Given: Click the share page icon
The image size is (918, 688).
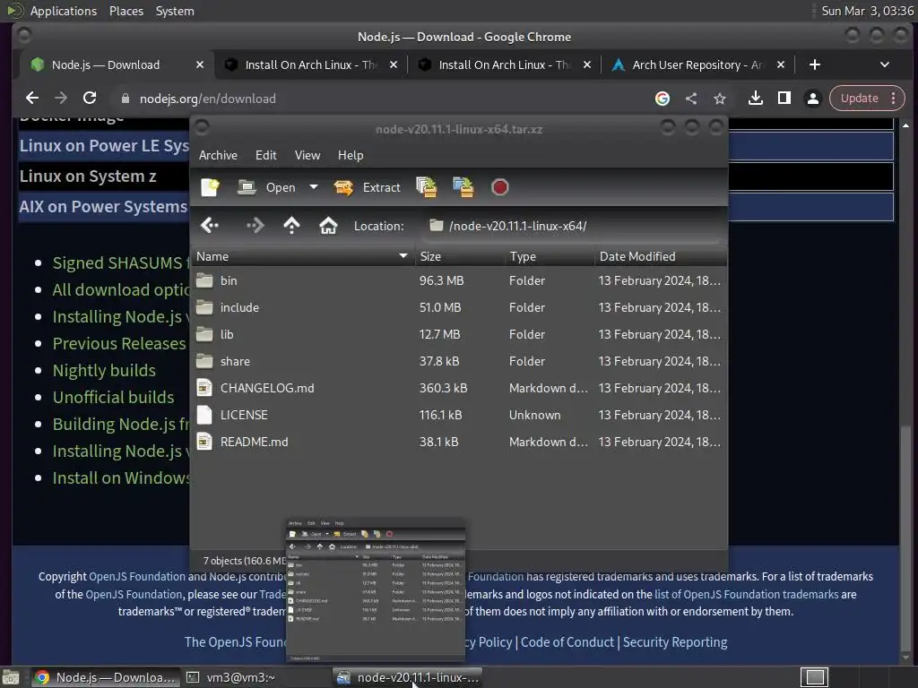Looking at the screenshot, I should coord(691,99).
